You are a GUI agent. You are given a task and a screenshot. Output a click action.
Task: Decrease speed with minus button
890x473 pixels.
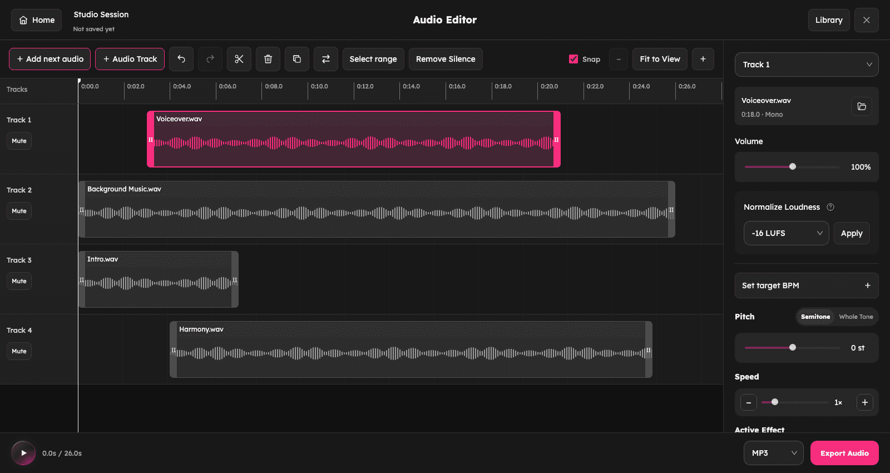(x=749, y=402)
